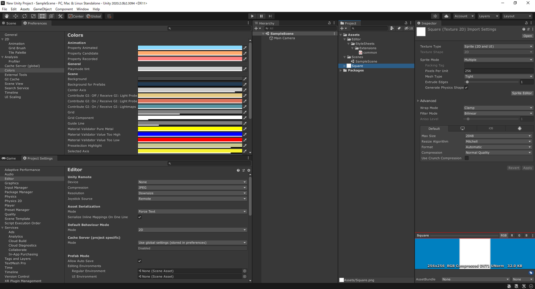
Task: Click the Step frame button
Action: [x=270, y=16]
